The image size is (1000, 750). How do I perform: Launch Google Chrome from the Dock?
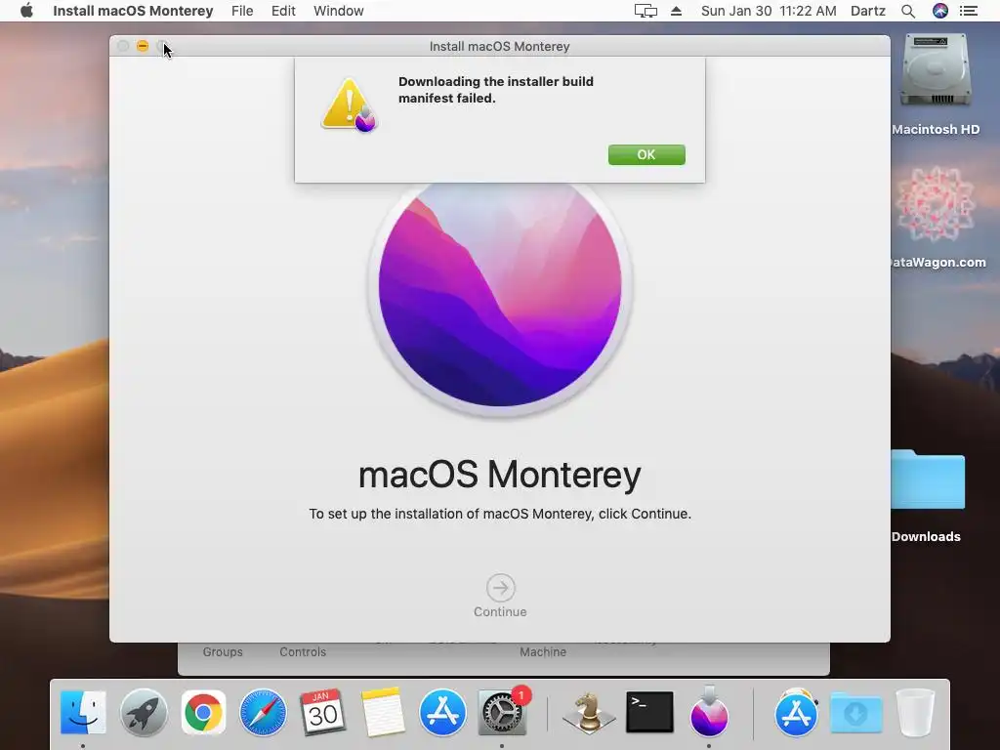pos(203,712)
